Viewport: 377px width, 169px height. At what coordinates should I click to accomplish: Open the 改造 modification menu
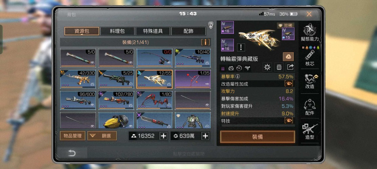[309, 81]
